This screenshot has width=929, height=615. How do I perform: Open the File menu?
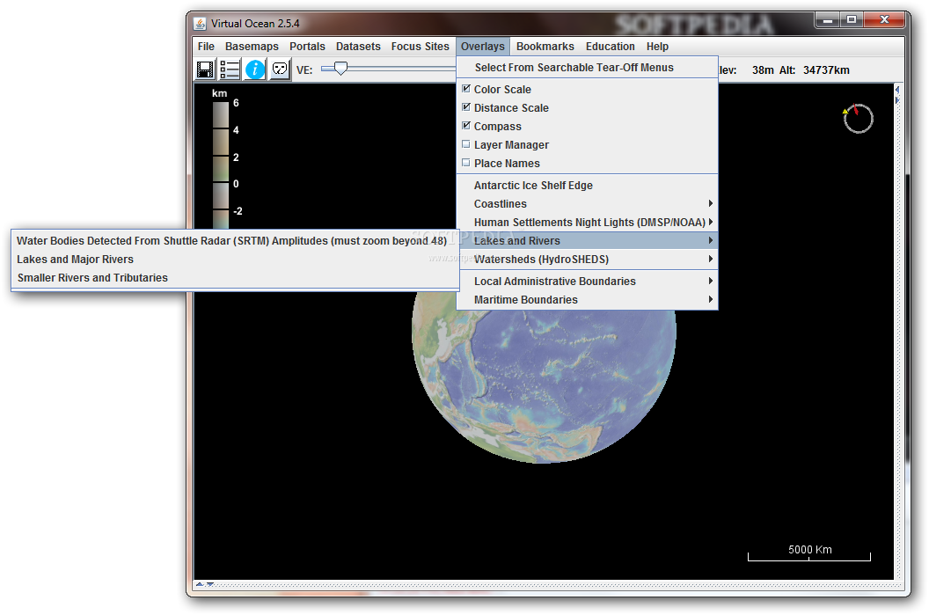tap(206, 47)
